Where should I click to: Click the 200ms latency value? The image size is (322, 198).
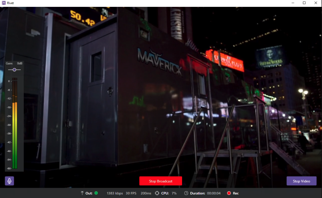[146, 193]
